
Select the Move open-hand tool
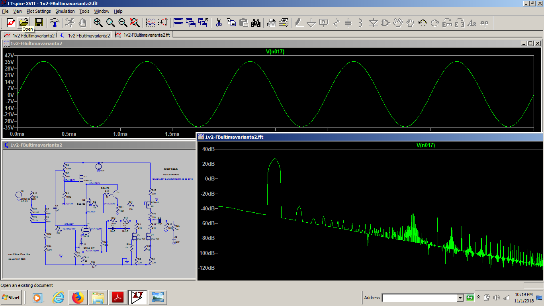[x=398, y=22]
